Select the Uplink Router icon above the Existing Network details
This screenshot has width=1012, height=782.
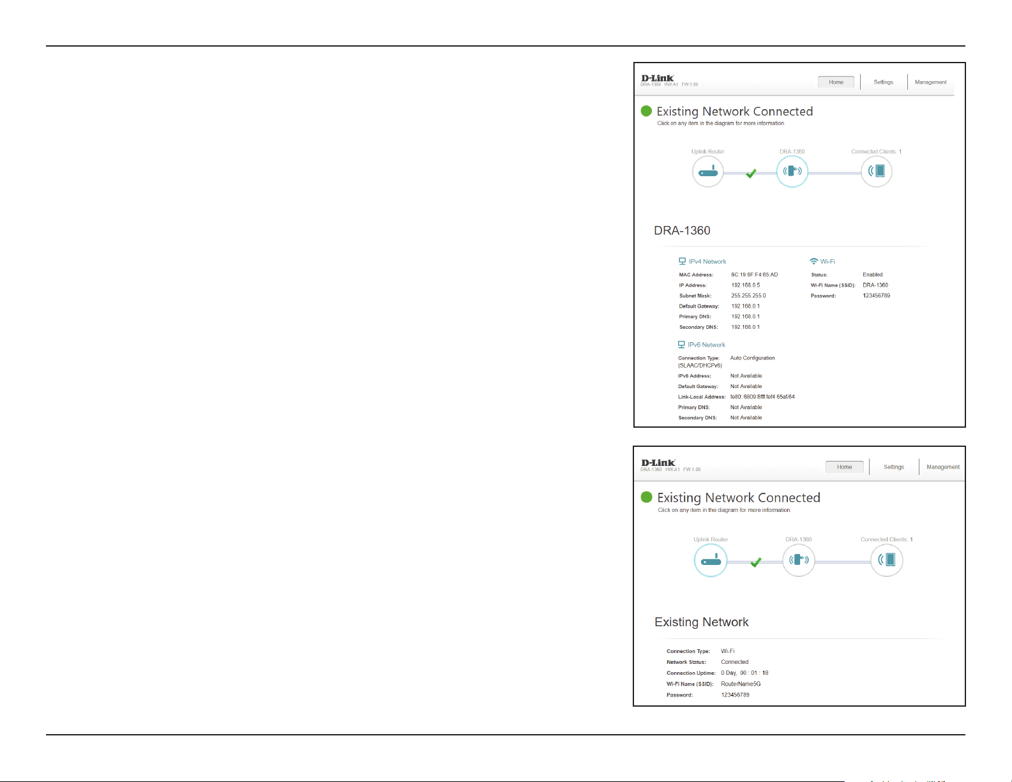coord(711,560)
